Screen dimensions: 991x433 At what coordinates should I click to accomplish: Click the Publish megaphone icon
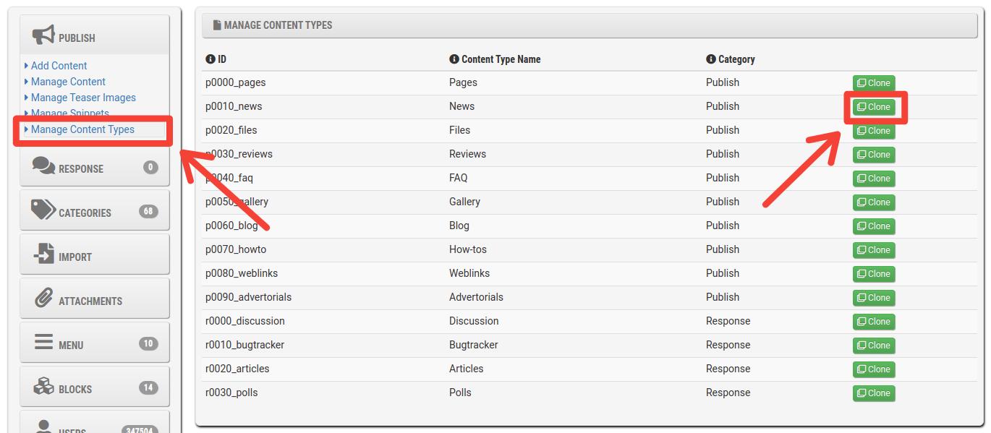(x=43, y=35)
